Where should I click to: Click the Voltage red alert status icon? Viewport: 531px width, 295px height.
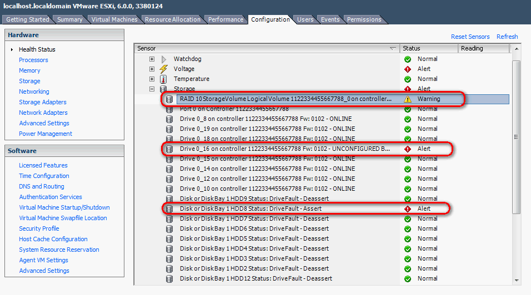[408, 69]
